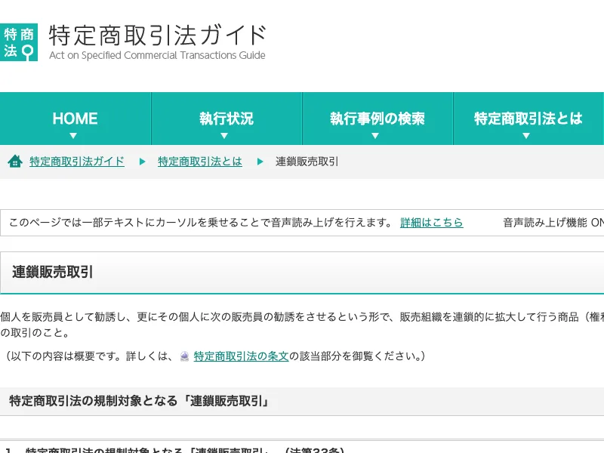This screenshot has width=604, height=453.
Task: Click the icon before 特定商取引法の条文
Action: pyautogui.click(x=184, y=356)
